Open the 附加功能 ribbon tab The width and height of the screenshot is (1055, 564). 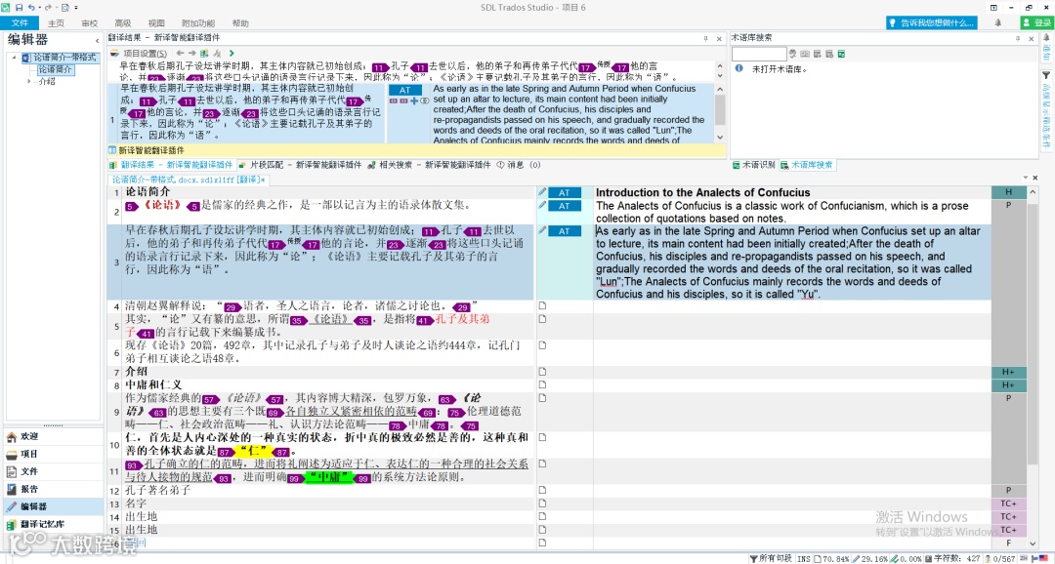coord(197,22)
